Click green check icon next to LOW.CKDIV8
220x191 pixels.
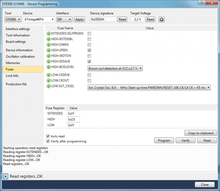(49, 75)
